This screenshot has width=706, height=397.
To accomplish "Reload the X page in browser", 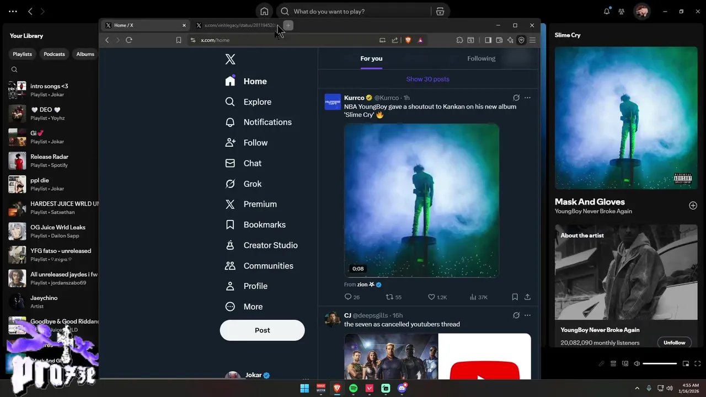I will pos(129,40).
